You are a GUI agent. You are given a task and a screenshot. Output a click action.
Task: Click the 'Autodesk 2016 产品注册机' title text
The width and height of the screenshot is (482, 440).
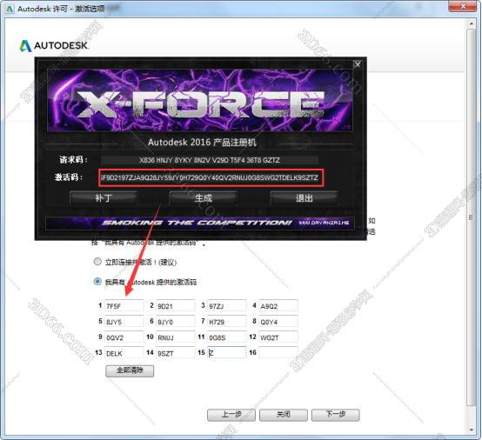pyautogui.click(x=202, y=143)
